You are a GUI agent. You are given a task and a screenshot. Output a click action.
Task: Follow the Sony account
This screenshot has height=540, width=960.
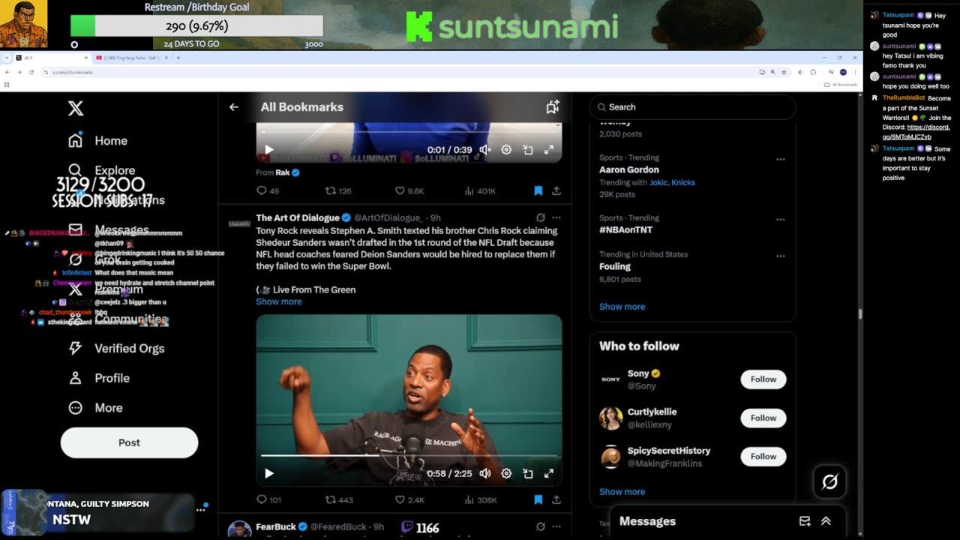[763, 379]
